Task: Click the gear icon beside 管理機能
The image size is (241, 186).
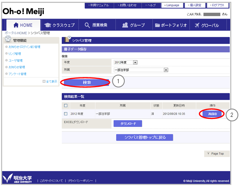Action: point(8,39)
